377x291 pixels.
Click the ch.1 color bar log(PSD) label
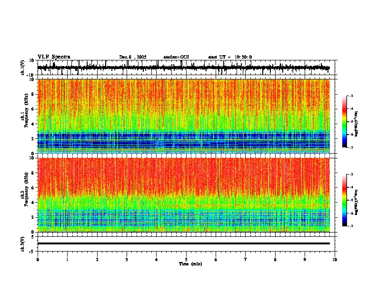[357, 124]
